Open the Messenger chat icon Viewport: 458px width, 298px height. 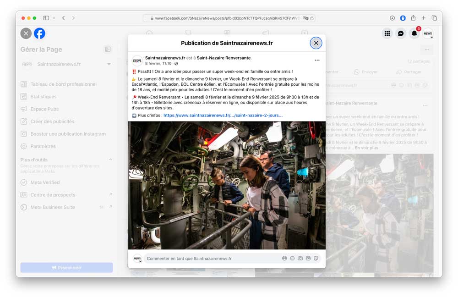tap(401, 33)
